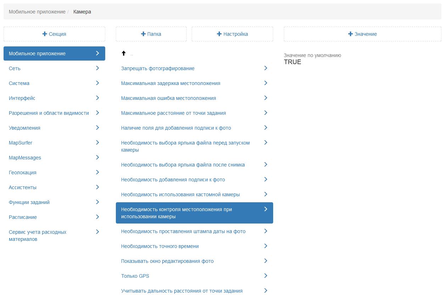
Task: Click the TRUE default value
Action: pyautogui.click(x=293, y=62)
